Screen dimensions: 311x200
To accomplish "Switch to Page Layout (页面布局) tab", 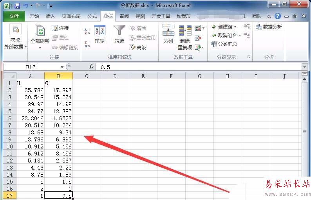I will pyautogui.click(x=71, y=16).
